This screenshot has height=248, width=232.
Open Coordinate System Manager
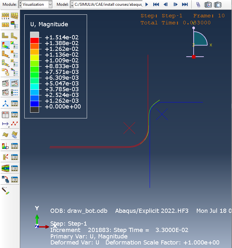14,104
